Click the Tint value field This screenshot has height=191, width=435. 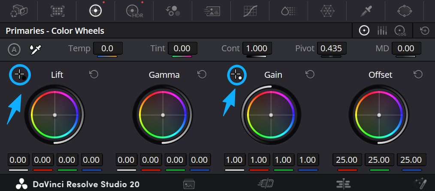(x=183, y=48)
